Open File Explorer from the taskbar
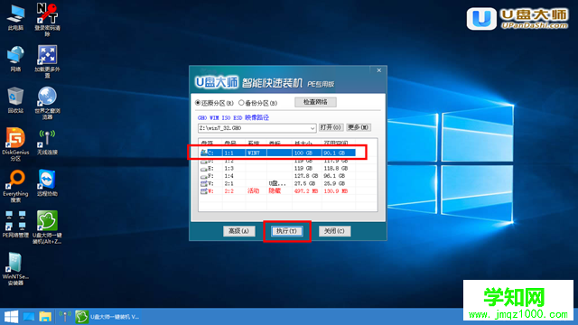This screenshot has width=578, height=325. click(x=45, y=317)
